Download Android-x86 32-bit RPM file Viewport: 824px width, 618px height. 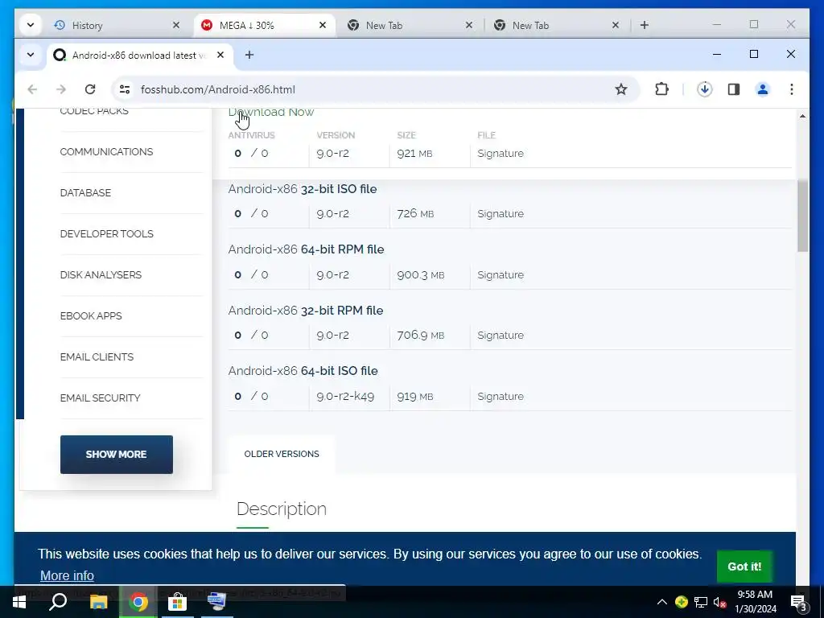[x=305, y=310]
